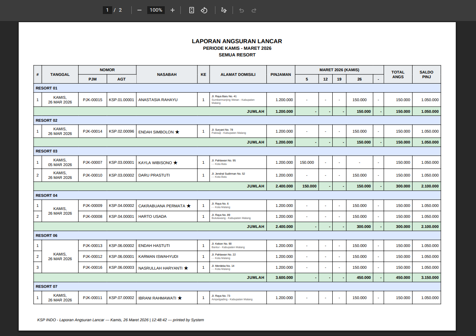Screen dimensions: 476x336
Task: Click the redo arrow in toolbar
Action: pos(254,10)
